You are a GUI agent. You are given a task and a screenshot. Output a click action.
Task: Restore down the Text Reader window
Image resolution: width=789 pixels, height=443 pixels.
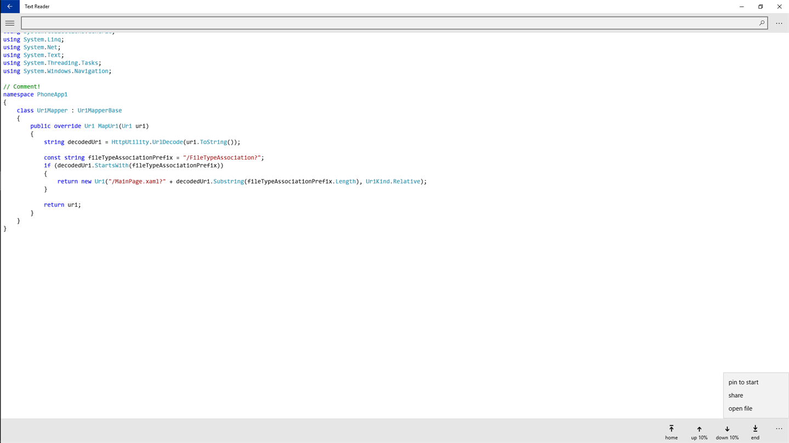click(761, 7)
